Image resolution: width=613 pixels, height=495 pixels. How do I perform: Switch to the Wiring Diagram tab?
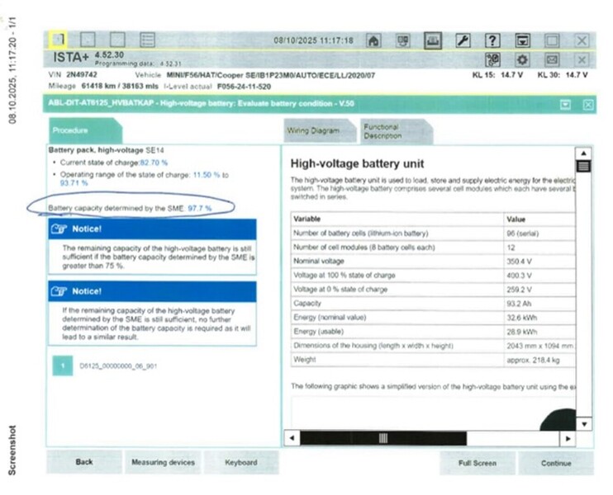point(313,131)
